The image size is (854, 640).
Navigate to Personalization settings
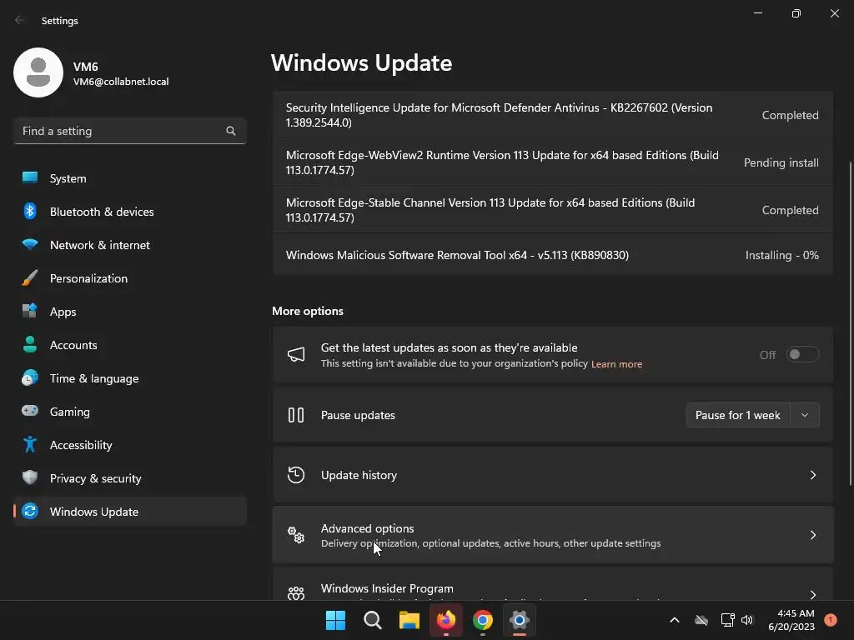point(130,278)
